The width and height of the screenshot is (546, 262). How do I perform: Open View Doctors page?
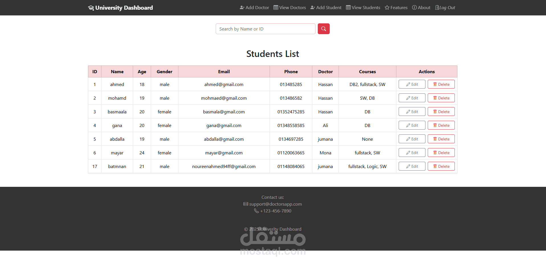[x=290, y=8]
